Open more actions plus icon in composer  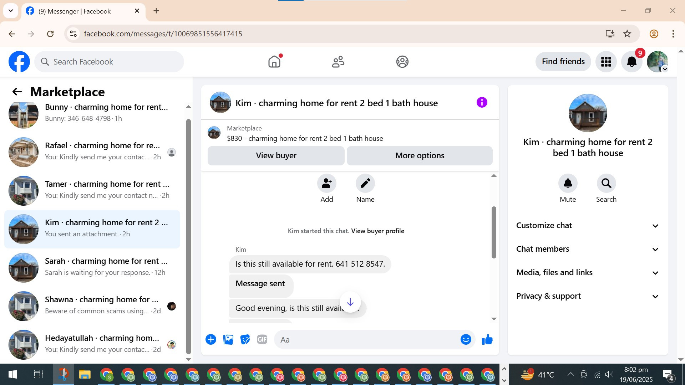(x=211, y=339)
